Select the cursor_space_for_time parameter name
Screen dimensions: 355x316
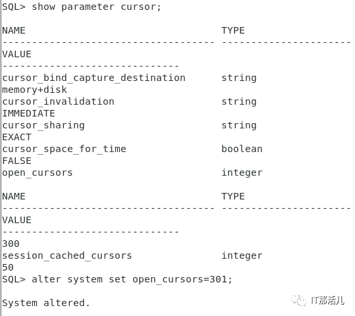pyautogui.click(x=64, y=149)
